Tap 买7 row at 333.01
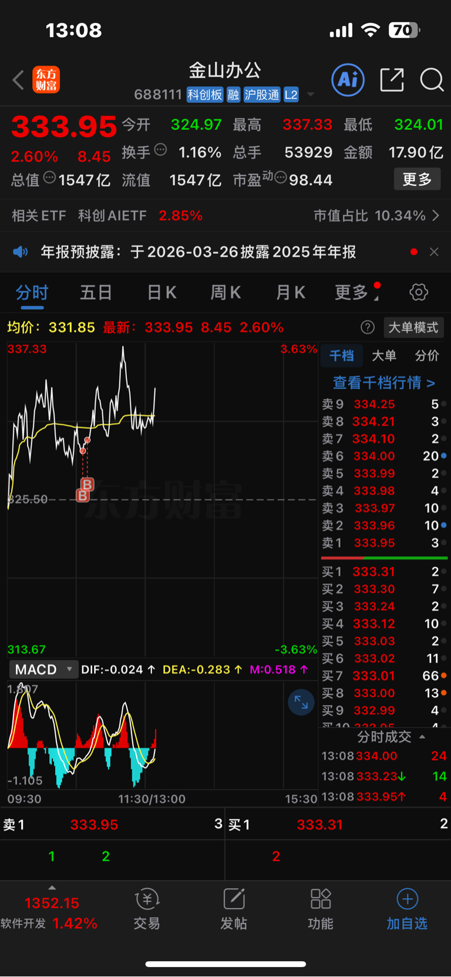The width and height of the screenshot is (451, 977). pos(384,676)
